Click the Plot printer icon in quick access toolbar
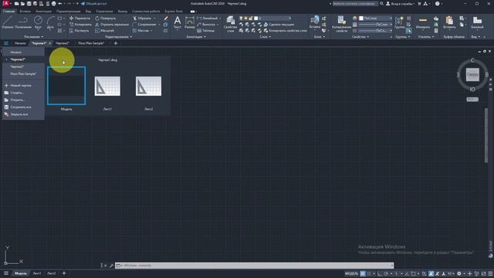494x278 pixels. tap(53, 3)
